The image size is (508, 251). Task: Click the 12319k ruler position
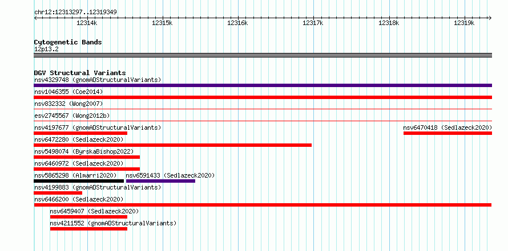464,23
